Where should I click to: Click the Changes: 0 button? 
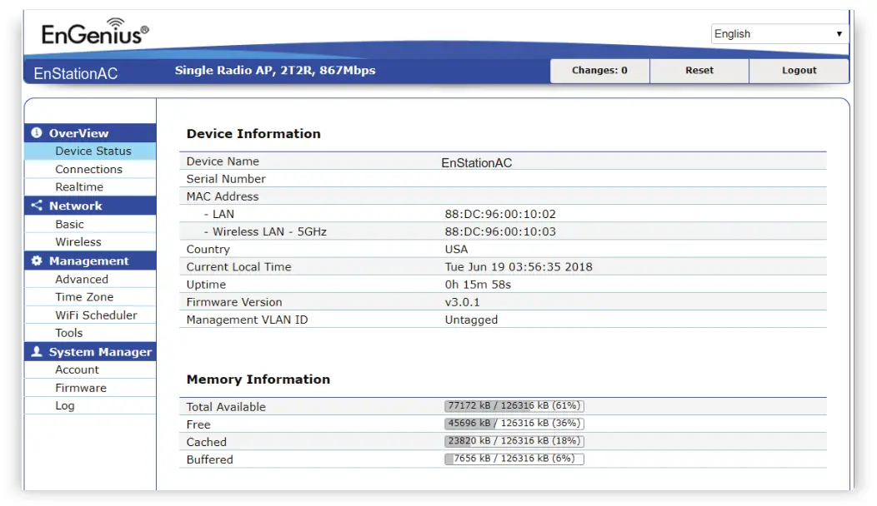(599, 71)
